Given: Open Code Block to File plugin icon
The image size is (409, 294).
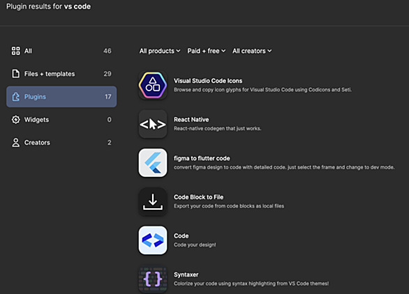Looking at the screenshot, I should (x=153, y=201).
